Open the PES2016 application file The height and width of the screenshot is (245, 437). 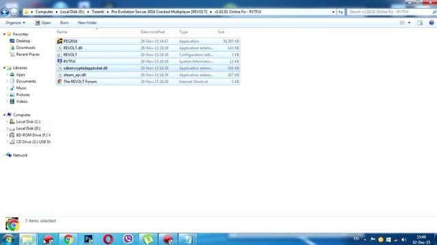click(x=148, y=41)
